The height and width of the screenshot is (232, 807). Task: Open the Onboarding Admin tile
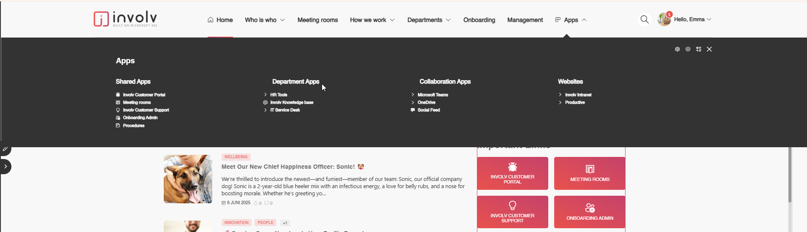tap(589, 212)
